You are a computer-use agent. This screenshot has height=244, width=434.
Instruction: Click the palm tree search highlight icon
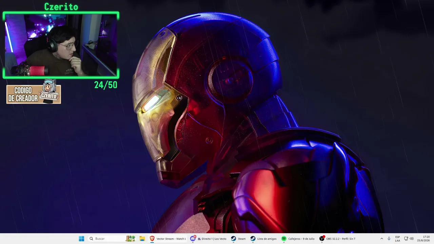click(131, 239)
